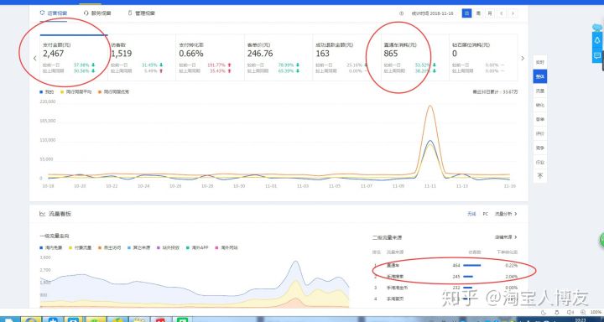Show more metric cards with right chevron
This screenshot has height=322, width=604.
coord(523,59)
